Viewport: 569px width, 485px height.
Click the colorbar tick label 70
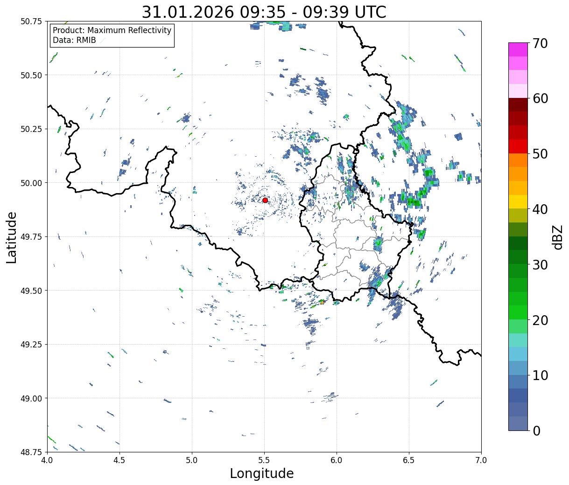540,43
